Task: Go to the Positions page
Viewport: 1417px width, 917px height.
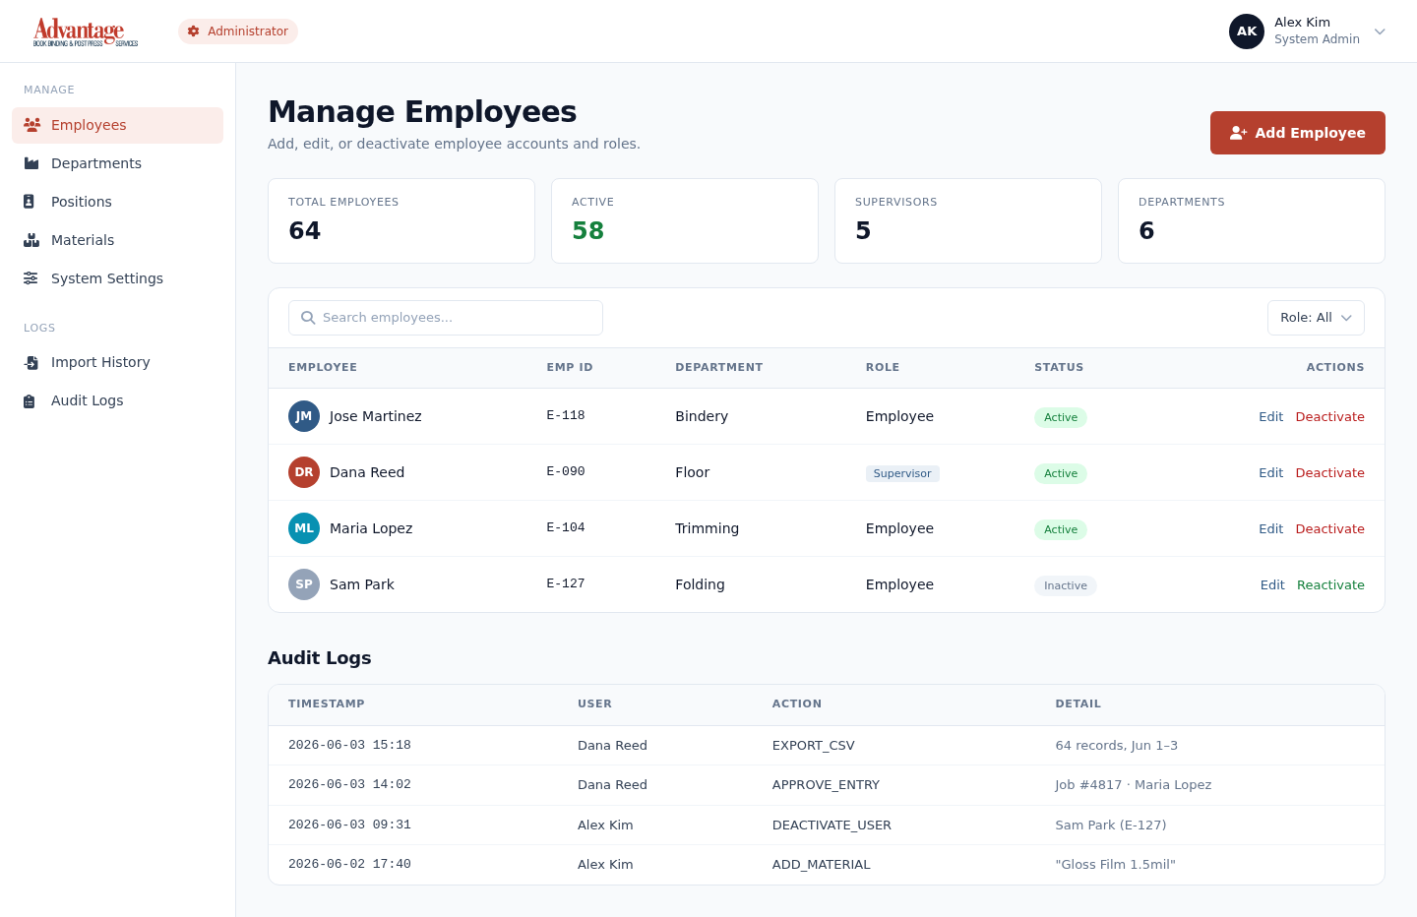Action: click(x=118, y=202)
